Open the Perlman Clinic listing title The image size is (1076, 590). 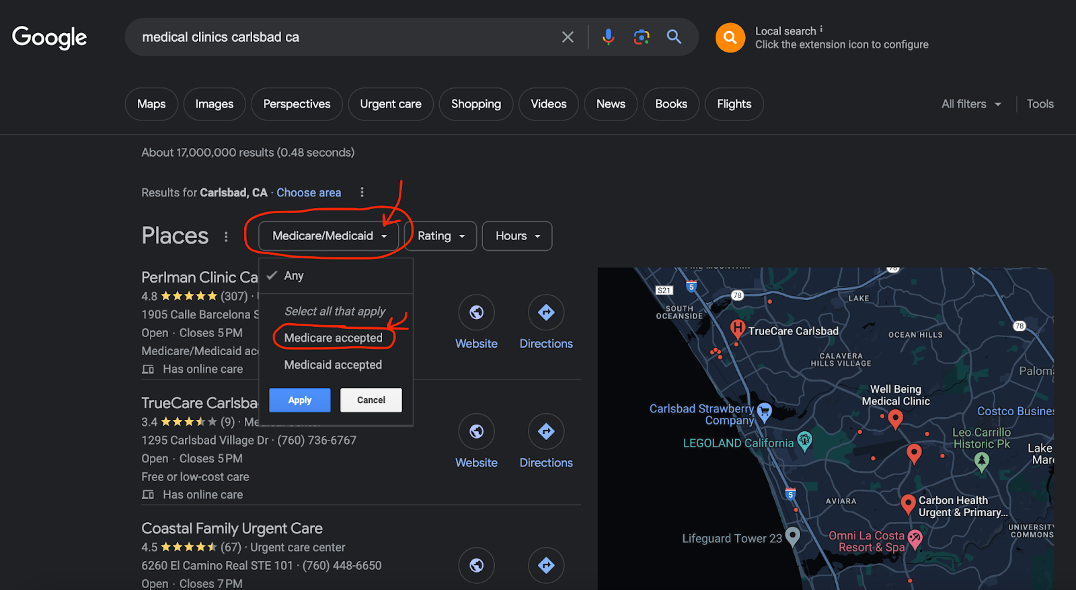pyautogui.click(x=200, y=277)
